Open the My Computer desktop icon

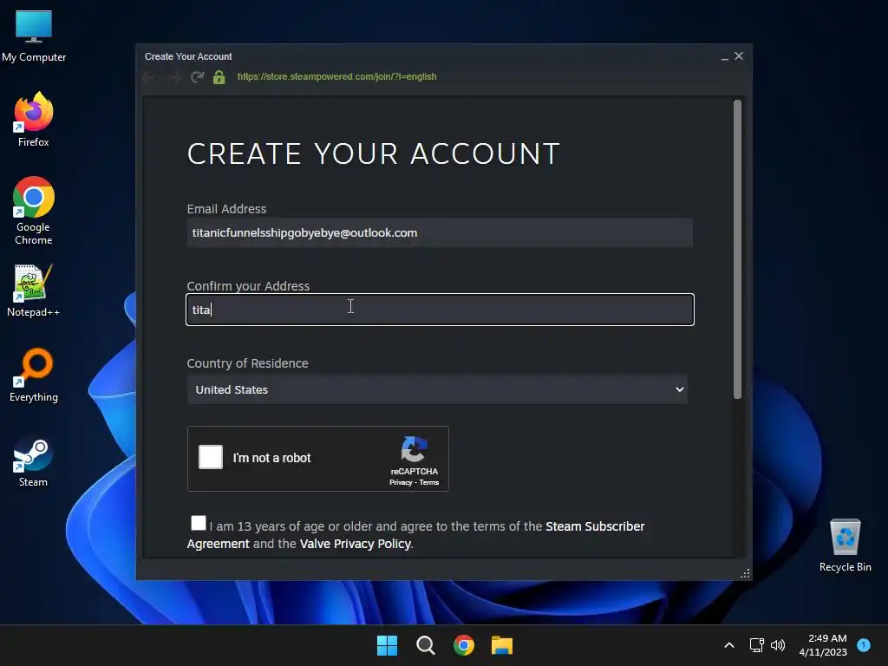[34, 36]
